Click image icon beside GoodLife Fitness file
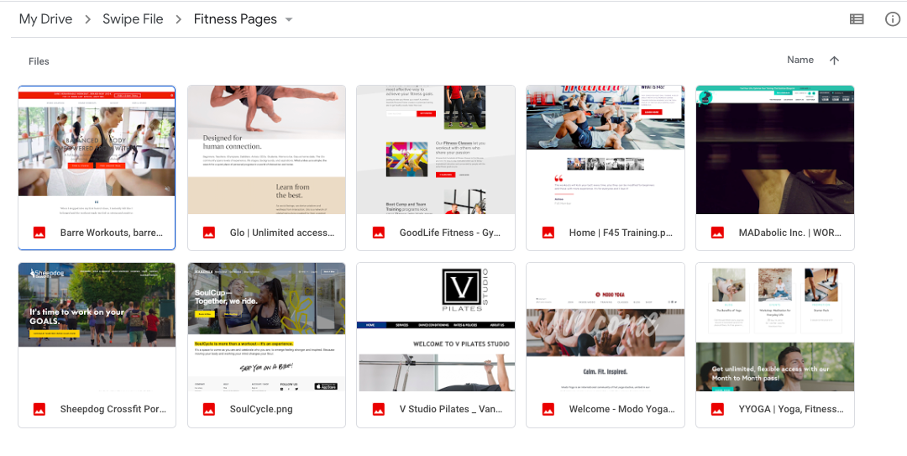The image size is (907, 456). 378,233
